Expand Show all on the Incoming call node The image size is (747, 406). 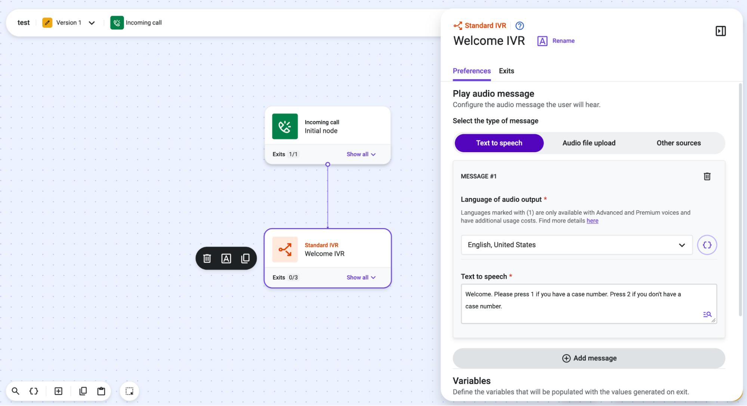[361, 154]
